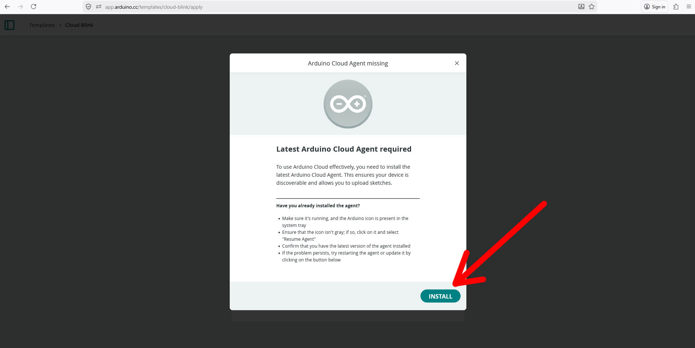This screenshot has width=695, height=348.
Task: Open the browser extensions menu
Action: (x=676, y=7)
